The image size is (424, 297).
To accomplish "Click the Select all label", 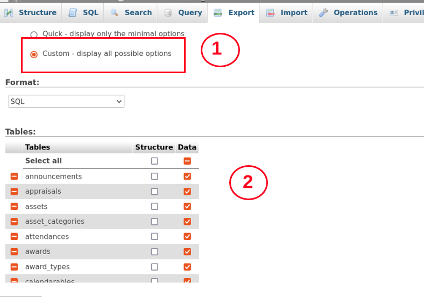I will (x=44, y=161).
